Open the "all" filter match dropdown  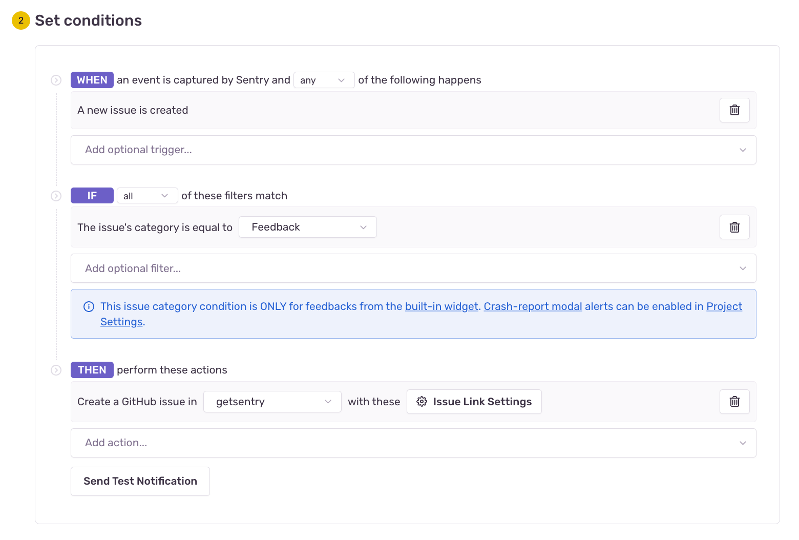[x=147, y=195]
